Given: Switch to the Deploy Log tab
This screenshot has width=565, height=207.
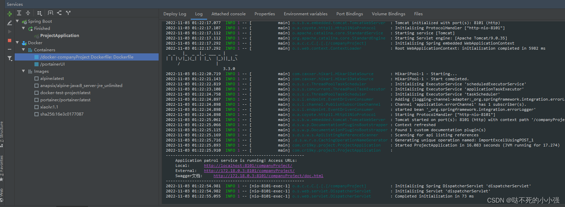Looking at the screenshot, I should [x=175, y=14].
